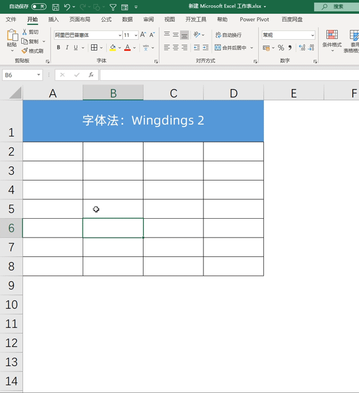Click increase decimal places icon

pos(302,48)
